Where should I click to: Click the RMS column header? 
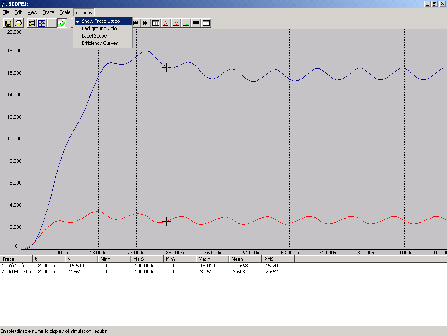coord(279,259)
